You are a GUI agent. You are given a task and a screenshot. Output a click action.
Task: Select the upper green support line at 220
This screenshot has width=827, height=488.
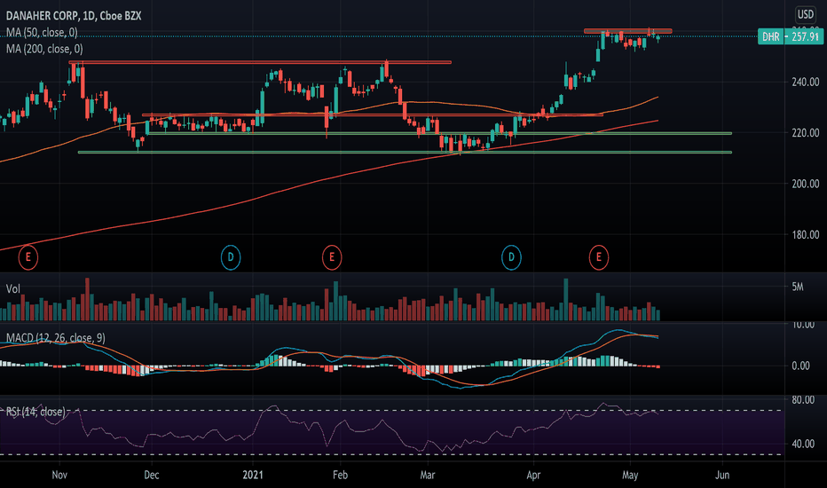click(439, 133)
